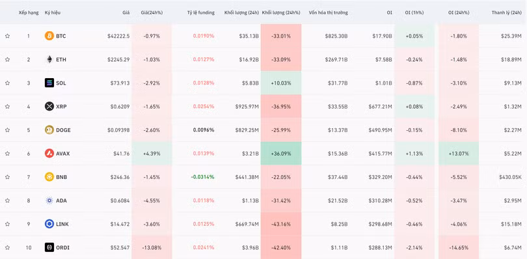Favorite BTC with its star
The height and width of the screenshot is (259, 527).
tap(7, 36)
